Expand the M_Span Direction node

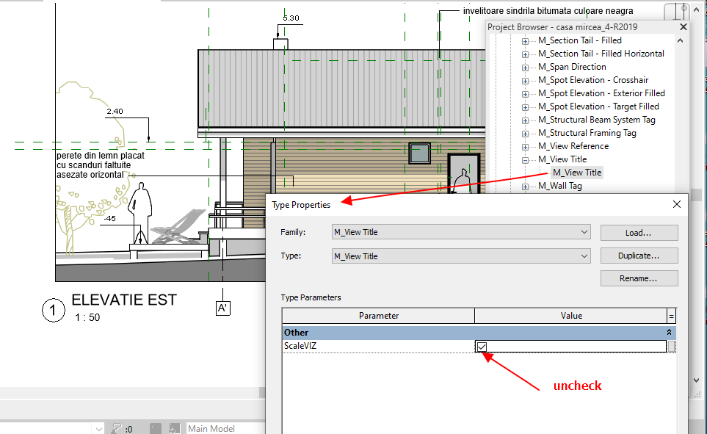(x=525, y=68)
